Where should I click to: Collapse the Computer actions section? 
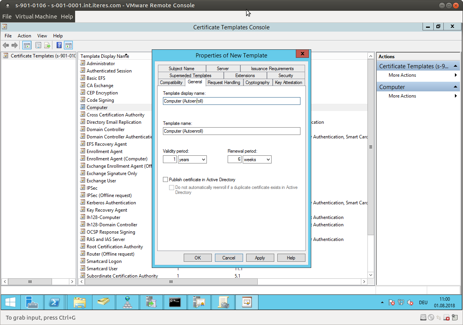[456, 87]
